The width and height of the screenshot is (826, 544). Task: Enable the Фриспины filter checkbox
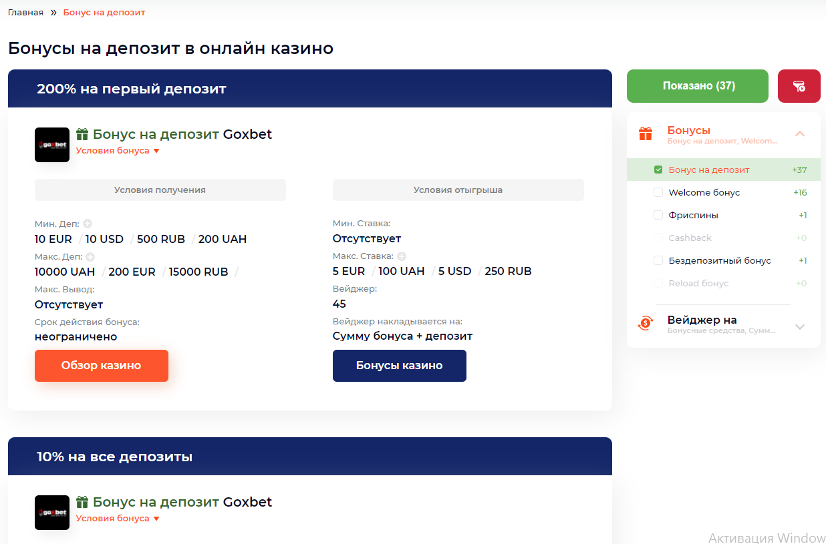click(x=658, y=215)
